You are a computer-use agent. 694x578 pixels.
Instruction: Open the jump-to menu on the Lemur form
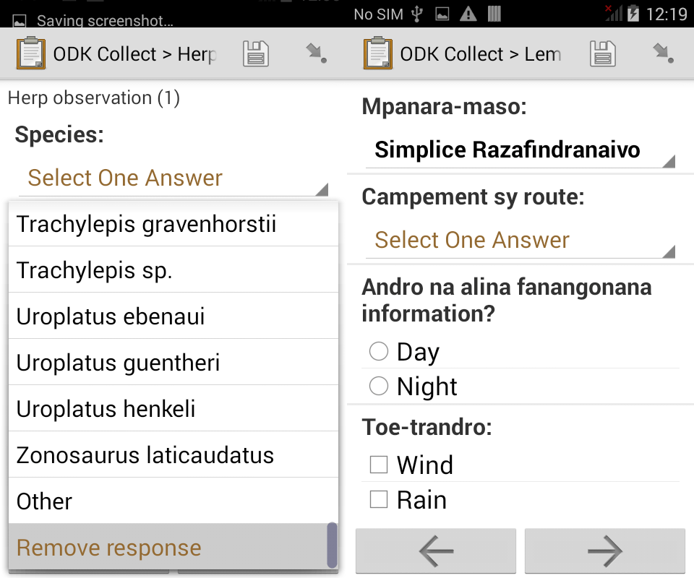tap(663, 53)
